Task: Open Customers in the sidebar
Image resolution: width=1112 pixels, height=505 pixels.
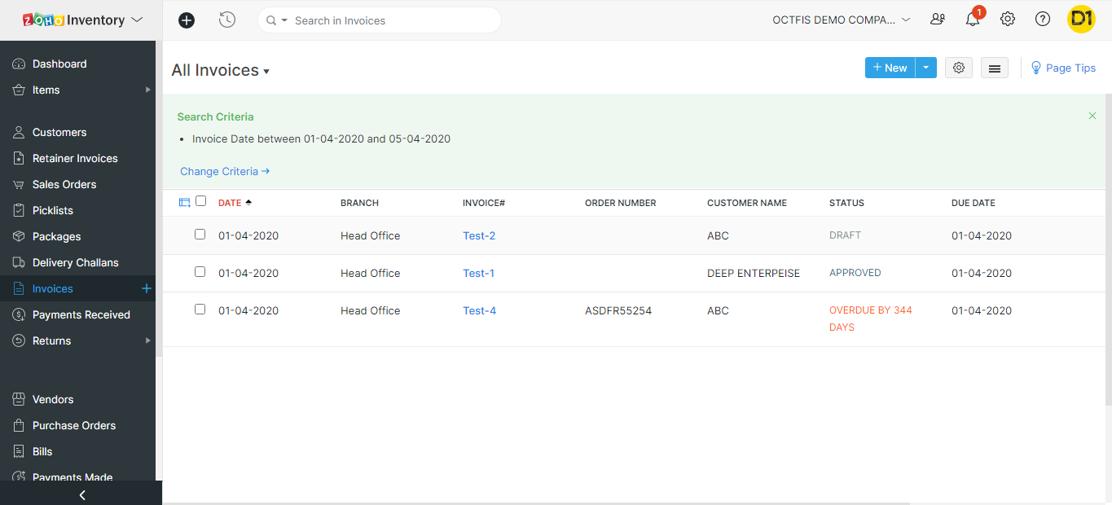Action: click(59, 132)
